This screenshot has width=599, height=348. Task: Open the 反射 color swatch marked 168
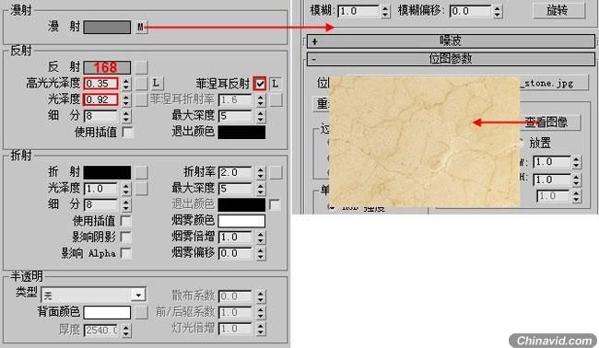click(x=107, y=67)
